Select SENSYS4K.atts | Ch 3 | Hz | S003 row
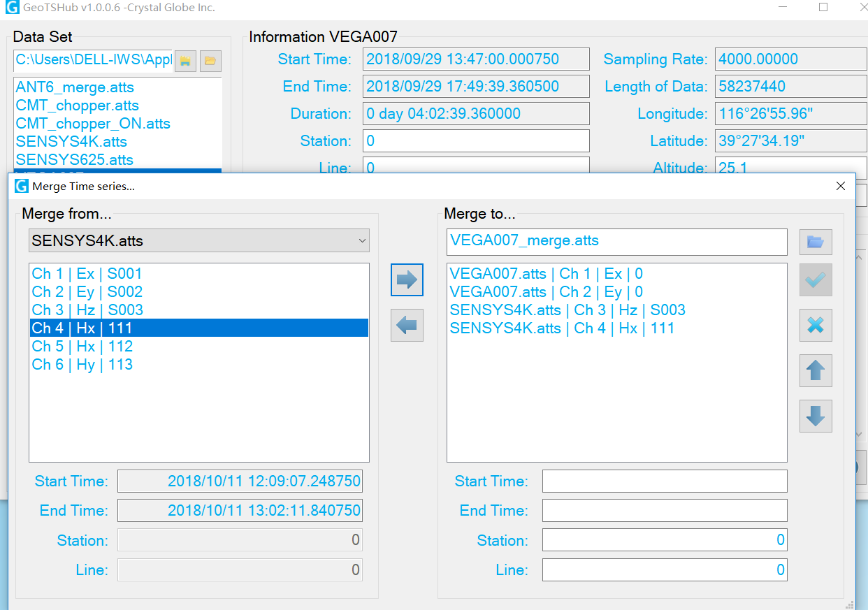 click(x=617, y=310)
